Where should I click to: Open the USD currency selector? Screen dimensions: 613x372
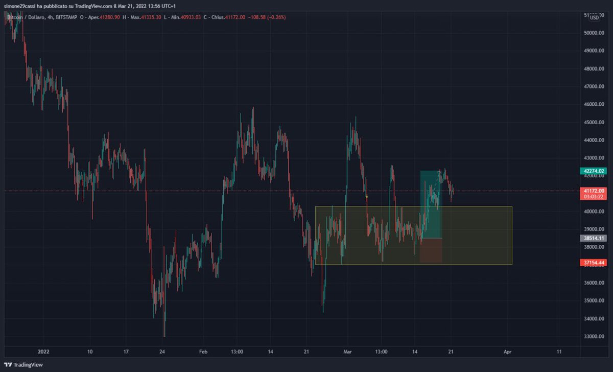(x=594, y=17)
